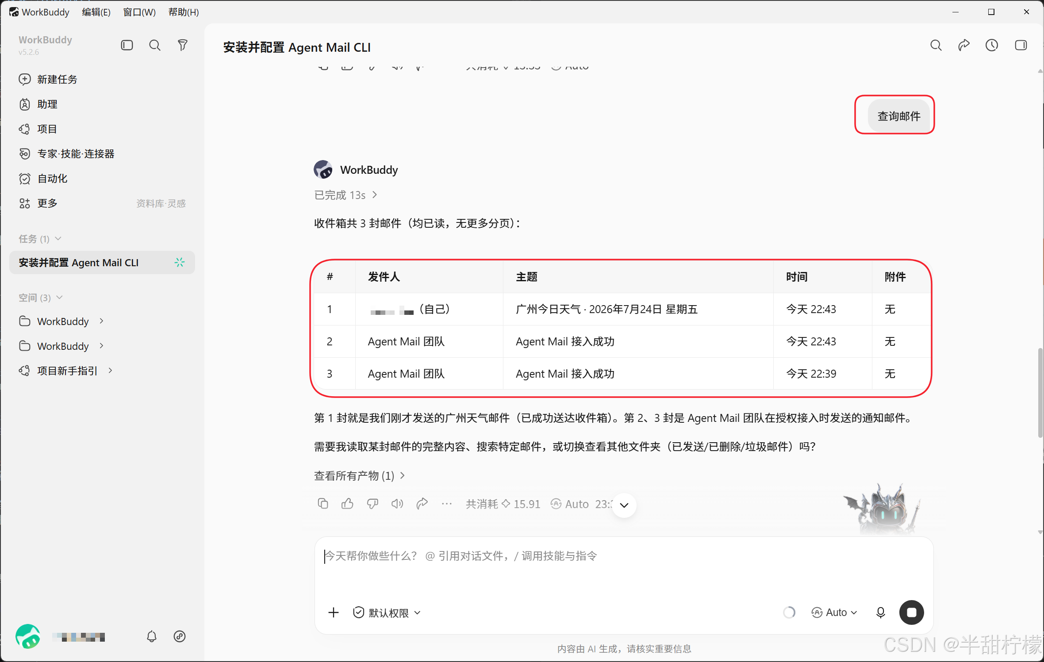Select task 安装并配置 Agent Mail CLI

pos(102,263)
